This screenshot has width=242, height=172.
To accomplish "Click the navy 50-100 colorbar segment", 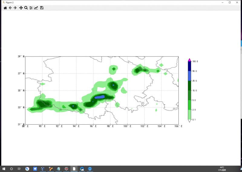I will click(x=189, y=66).
